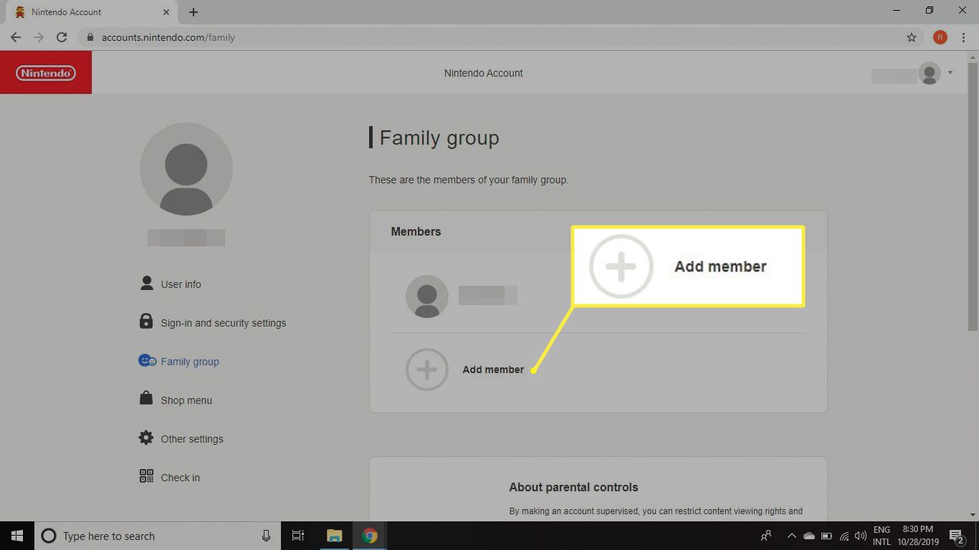
Task: Open the notification center icon
Action: [957, 536]
